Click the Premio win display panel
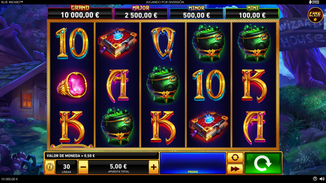 click(x=193, y=163)
